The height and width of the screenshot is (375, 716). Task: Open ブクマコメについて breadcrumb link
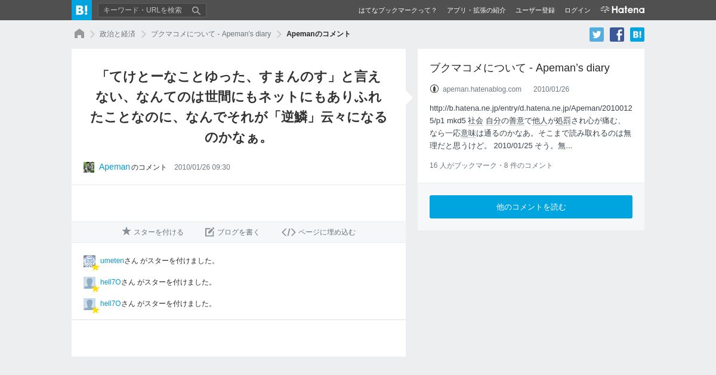coord(211,34)
